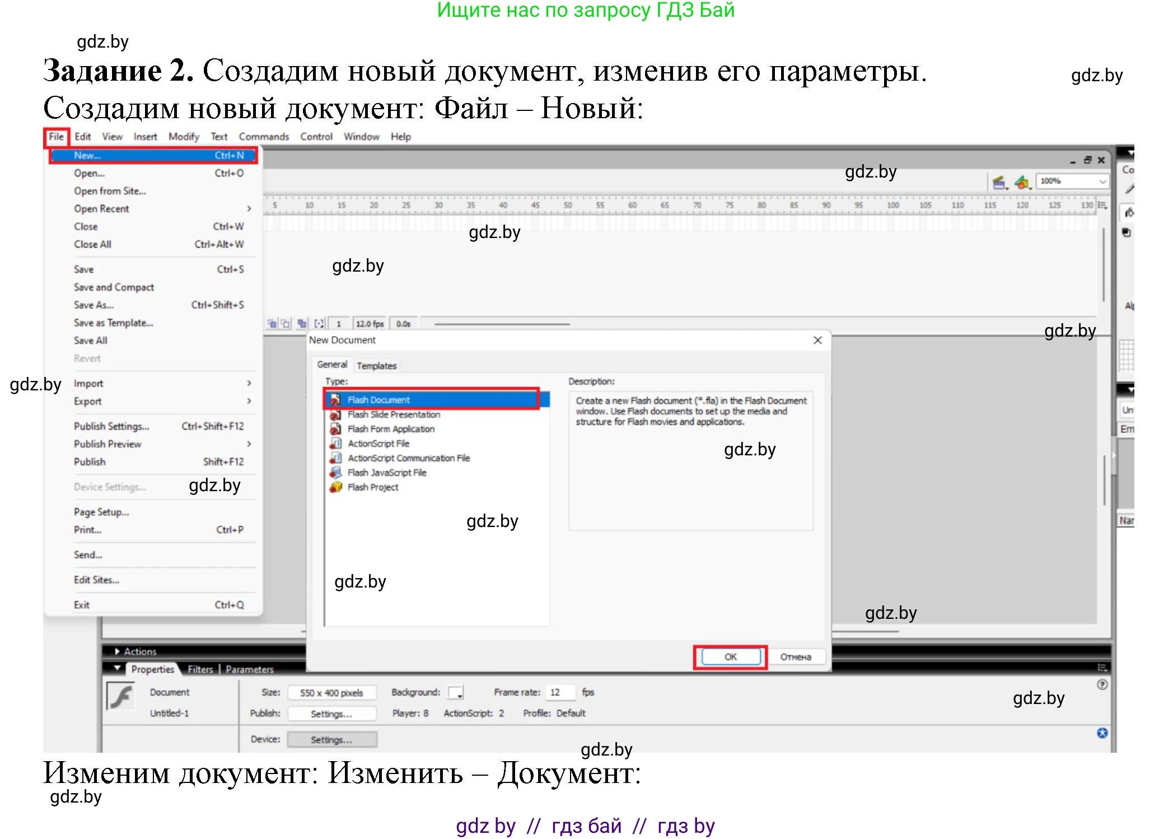Click the Publish Settings button
This screenshot has width=1173, height=839.
[331, 713]
